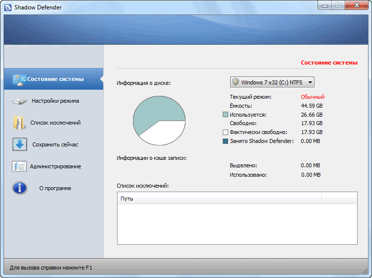Click the status bar F1 help hint
The height and width of the screenshot is (278, 372).
coord(51,268)
